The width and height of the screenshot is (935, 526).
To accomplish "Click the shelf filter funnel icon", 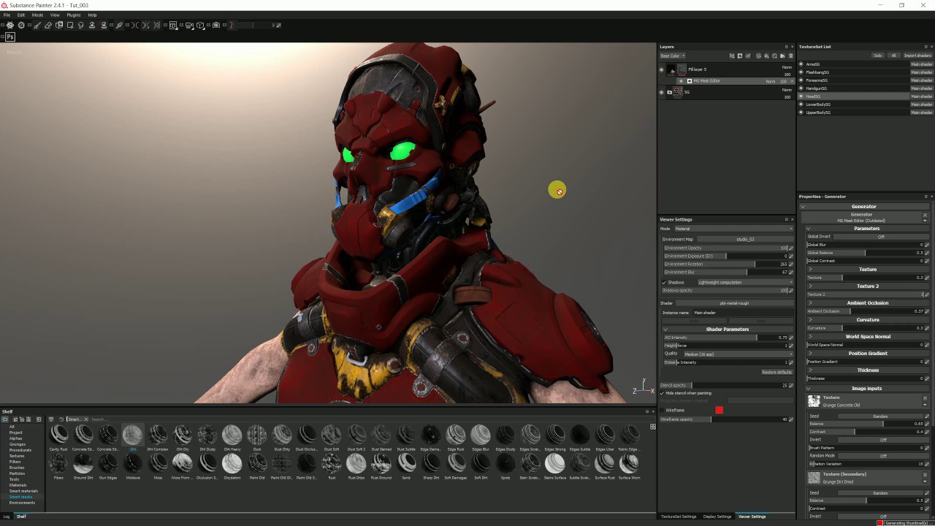I will click(x=50, y=419).
